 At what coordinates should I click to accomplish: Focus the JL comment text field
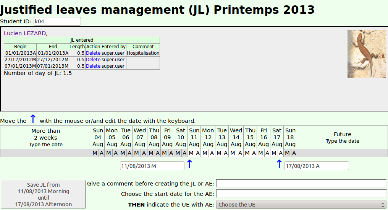pyautogui.click(x=301, y=184)
